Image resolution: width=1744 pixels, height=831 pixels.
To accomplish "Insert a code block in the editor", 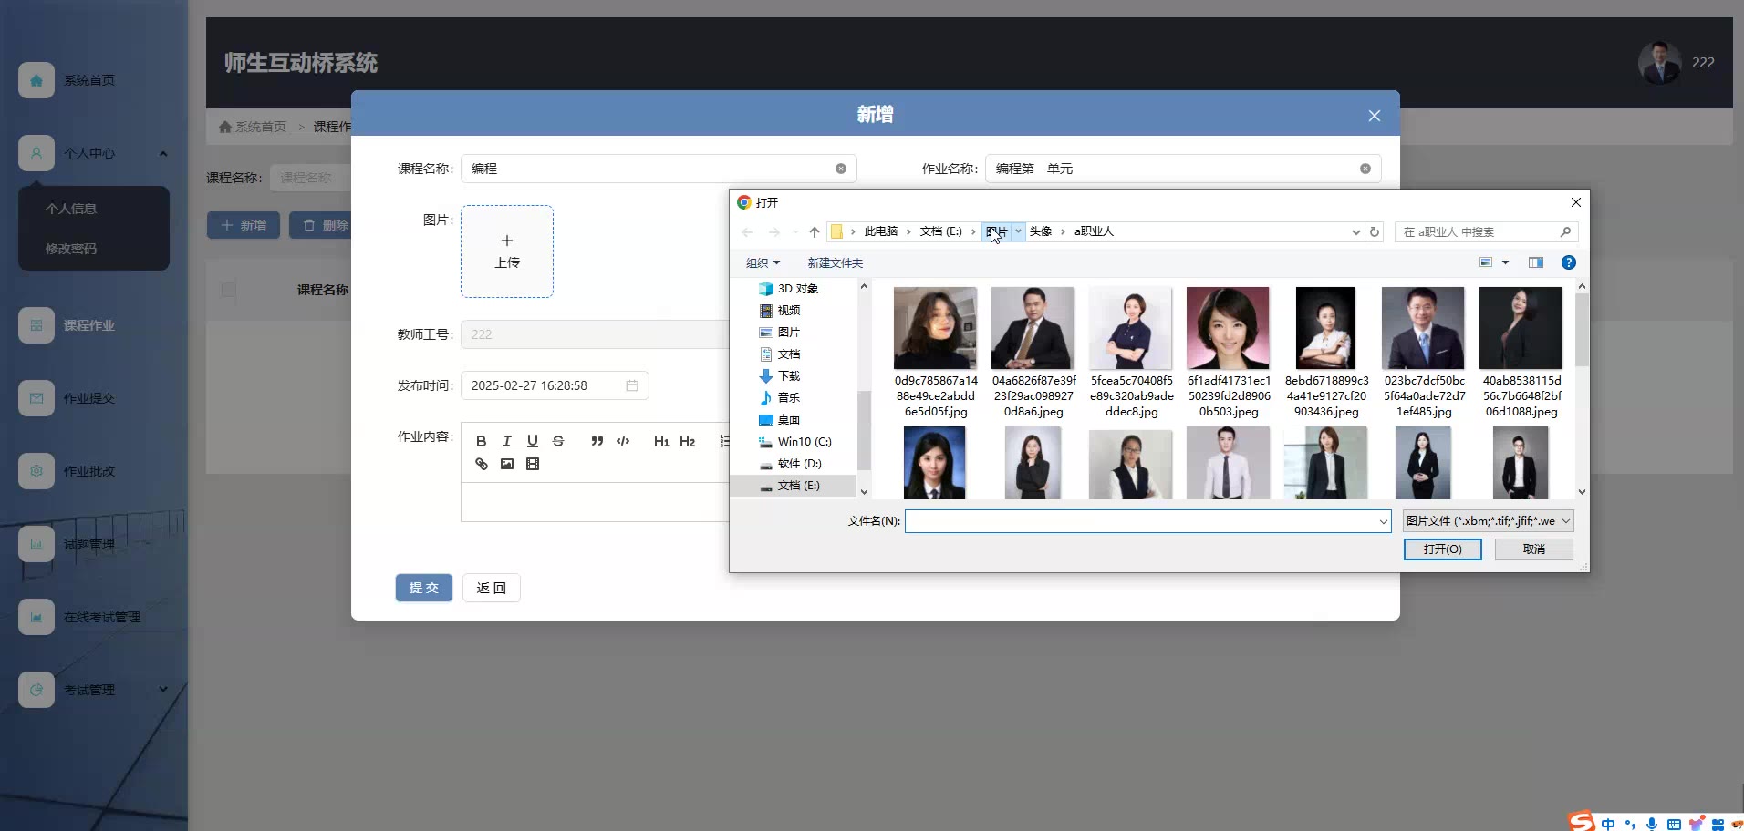I will point(623,441).
